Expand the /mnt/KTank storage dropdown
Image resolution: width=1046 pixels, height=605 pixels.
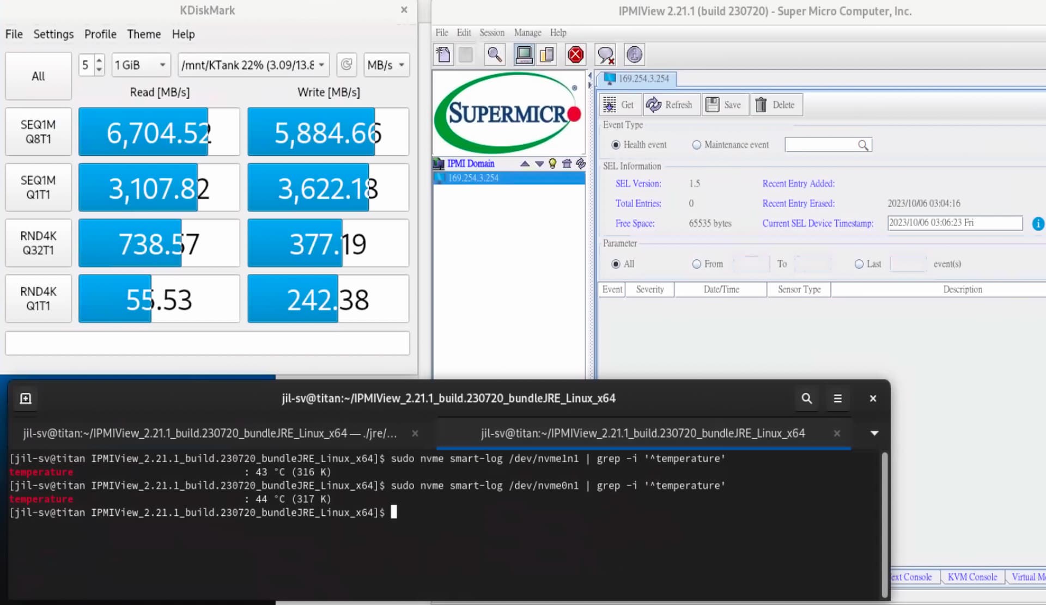click(253, 65)
